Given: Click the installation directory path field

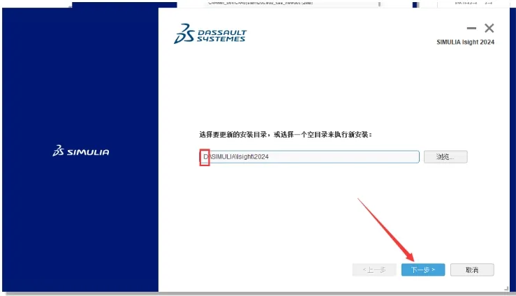Looking at the screenshot, I should (309, 157).
